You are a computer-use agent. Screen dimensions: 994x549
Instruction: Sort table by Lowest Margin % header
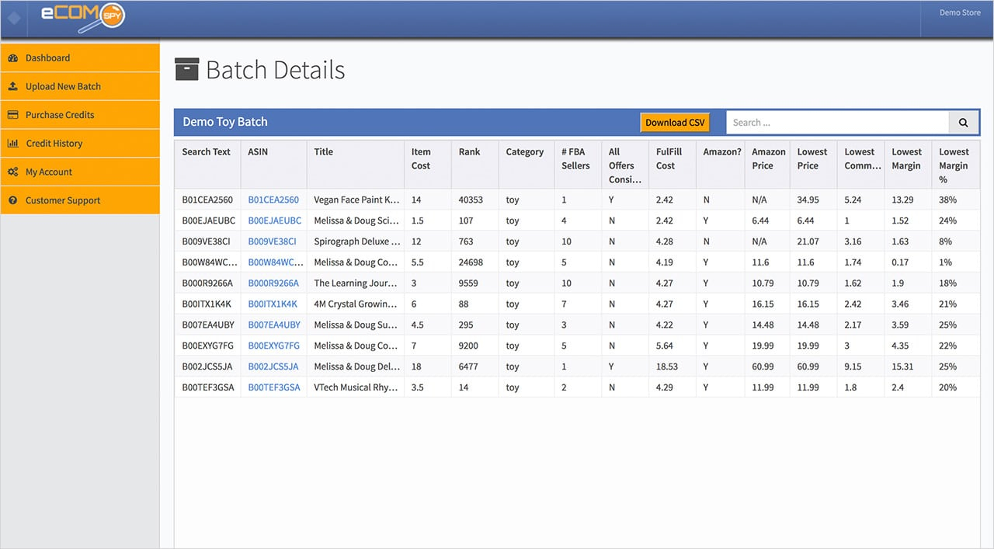click(x=954, y=165)
